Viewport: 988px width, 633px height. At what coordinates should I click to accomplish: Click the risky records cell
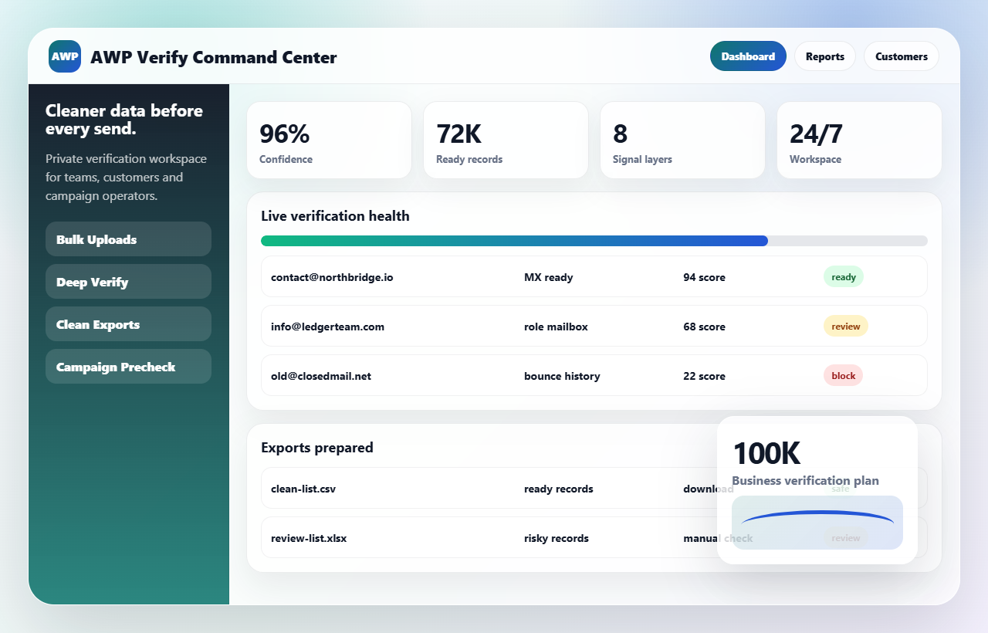[x=557, y=538]
